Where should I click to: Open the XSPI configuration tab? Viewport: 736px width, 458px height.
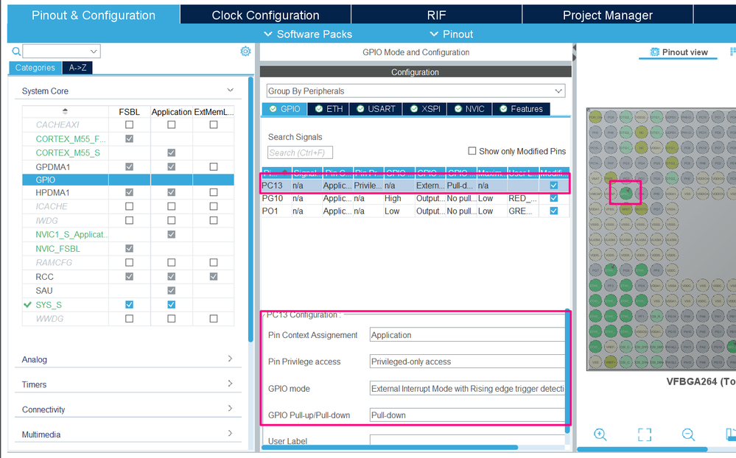tap(425, 109)
